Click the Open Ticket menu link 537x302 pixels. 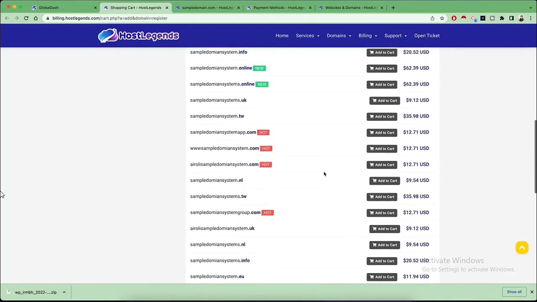427,36
